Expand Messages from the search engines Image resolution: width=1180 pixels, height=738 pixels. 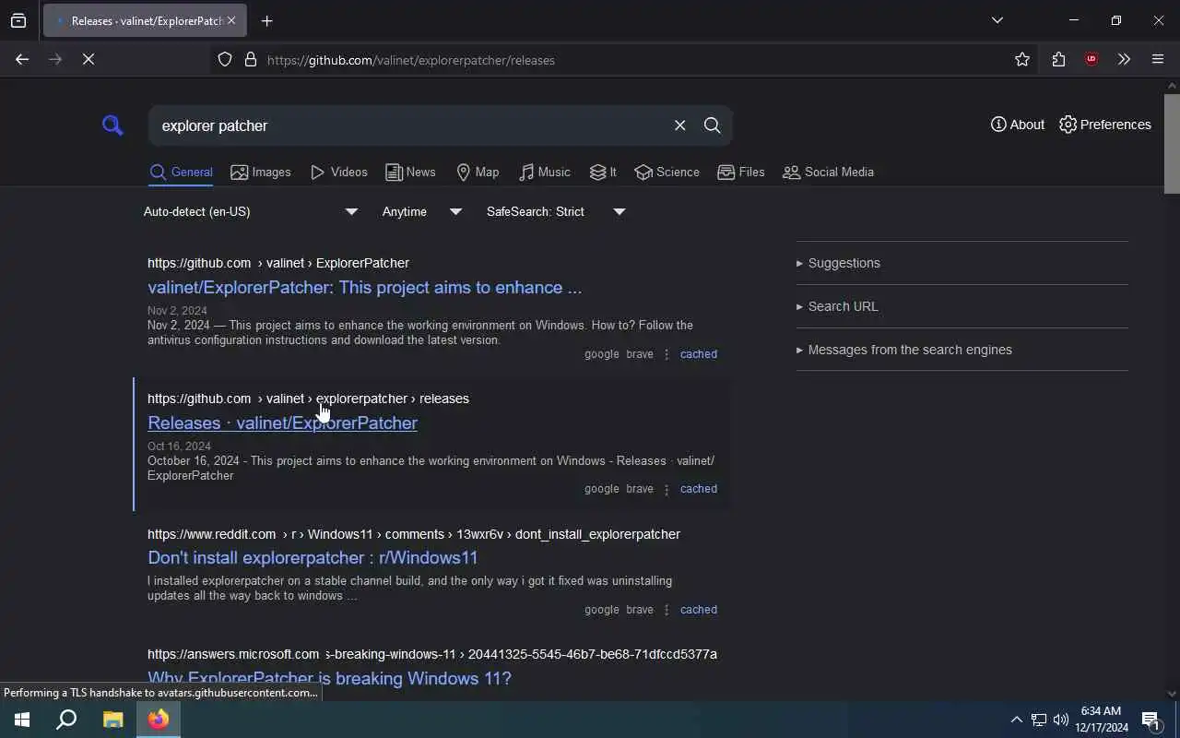[904, 350]
